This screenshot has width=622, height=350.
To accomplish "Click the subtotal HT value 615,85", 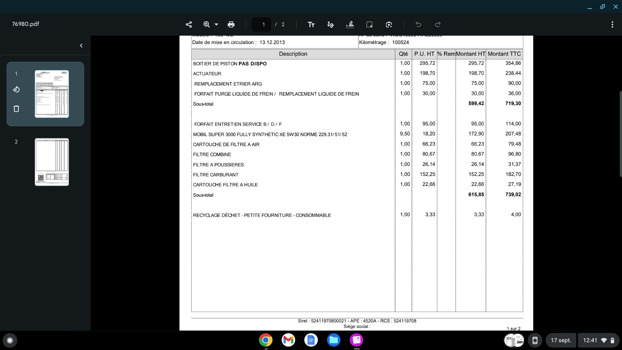I will pyautogui.click(x=476, y=194).
